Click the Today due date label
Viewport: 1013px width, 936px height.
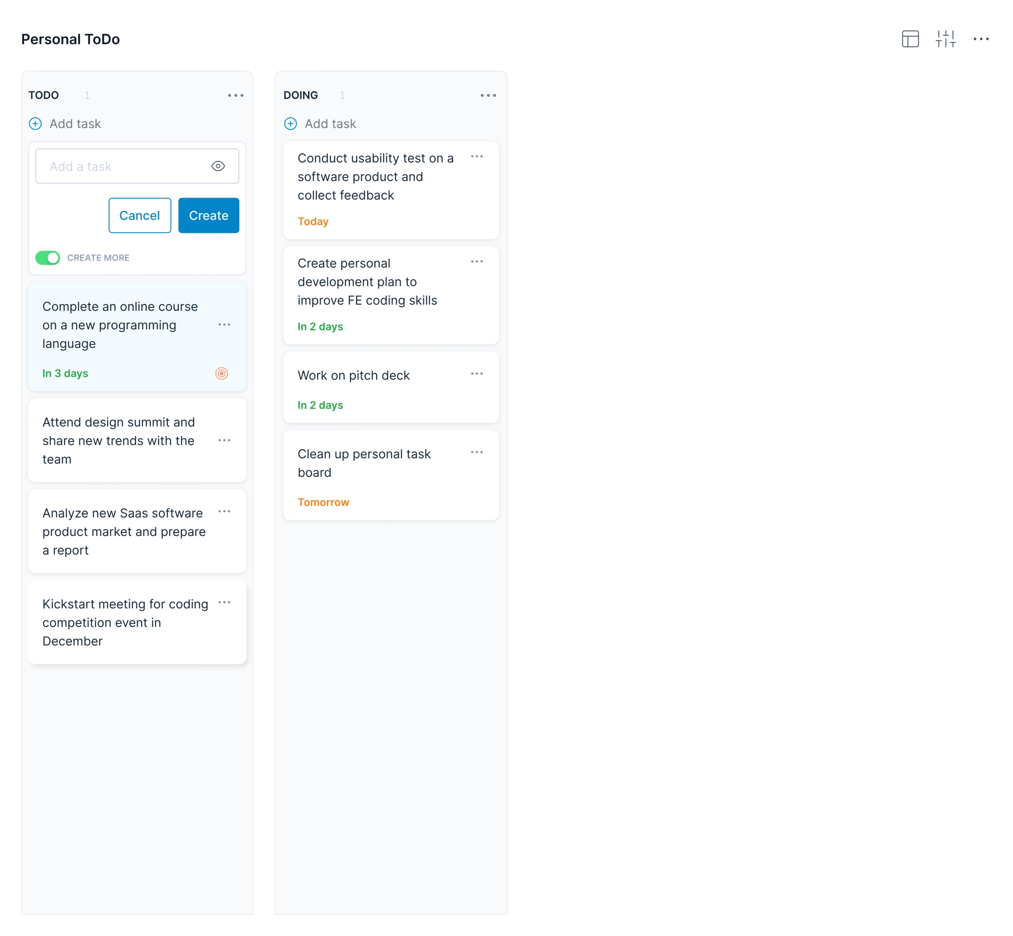[313, 221]
